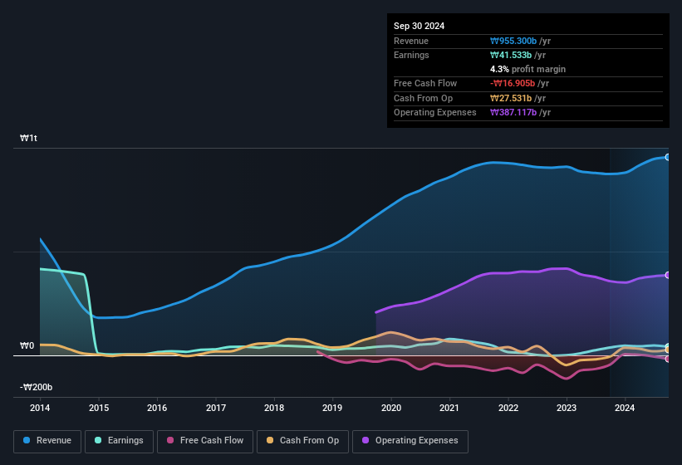Click the 2023 x-axis label
Viewport: 682px width, 465px height.
point(567,408)
